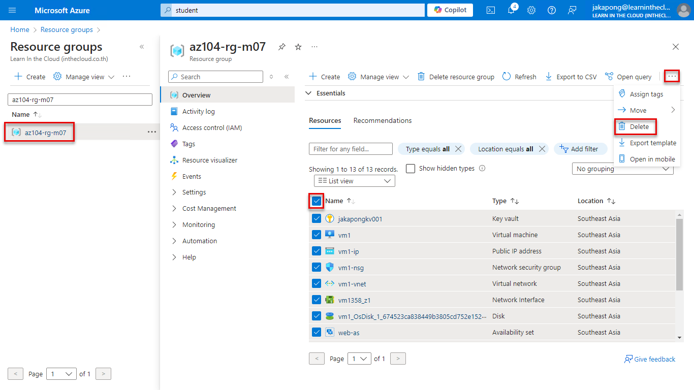Uncheck the web-as row checkbox
694x390 pixels.
317,333
